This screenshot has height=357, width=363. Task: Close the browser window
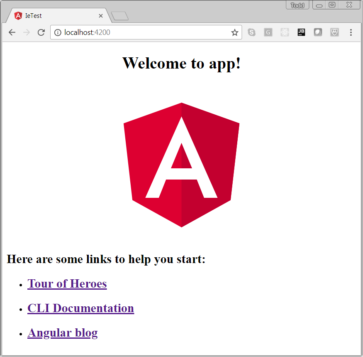349,5
